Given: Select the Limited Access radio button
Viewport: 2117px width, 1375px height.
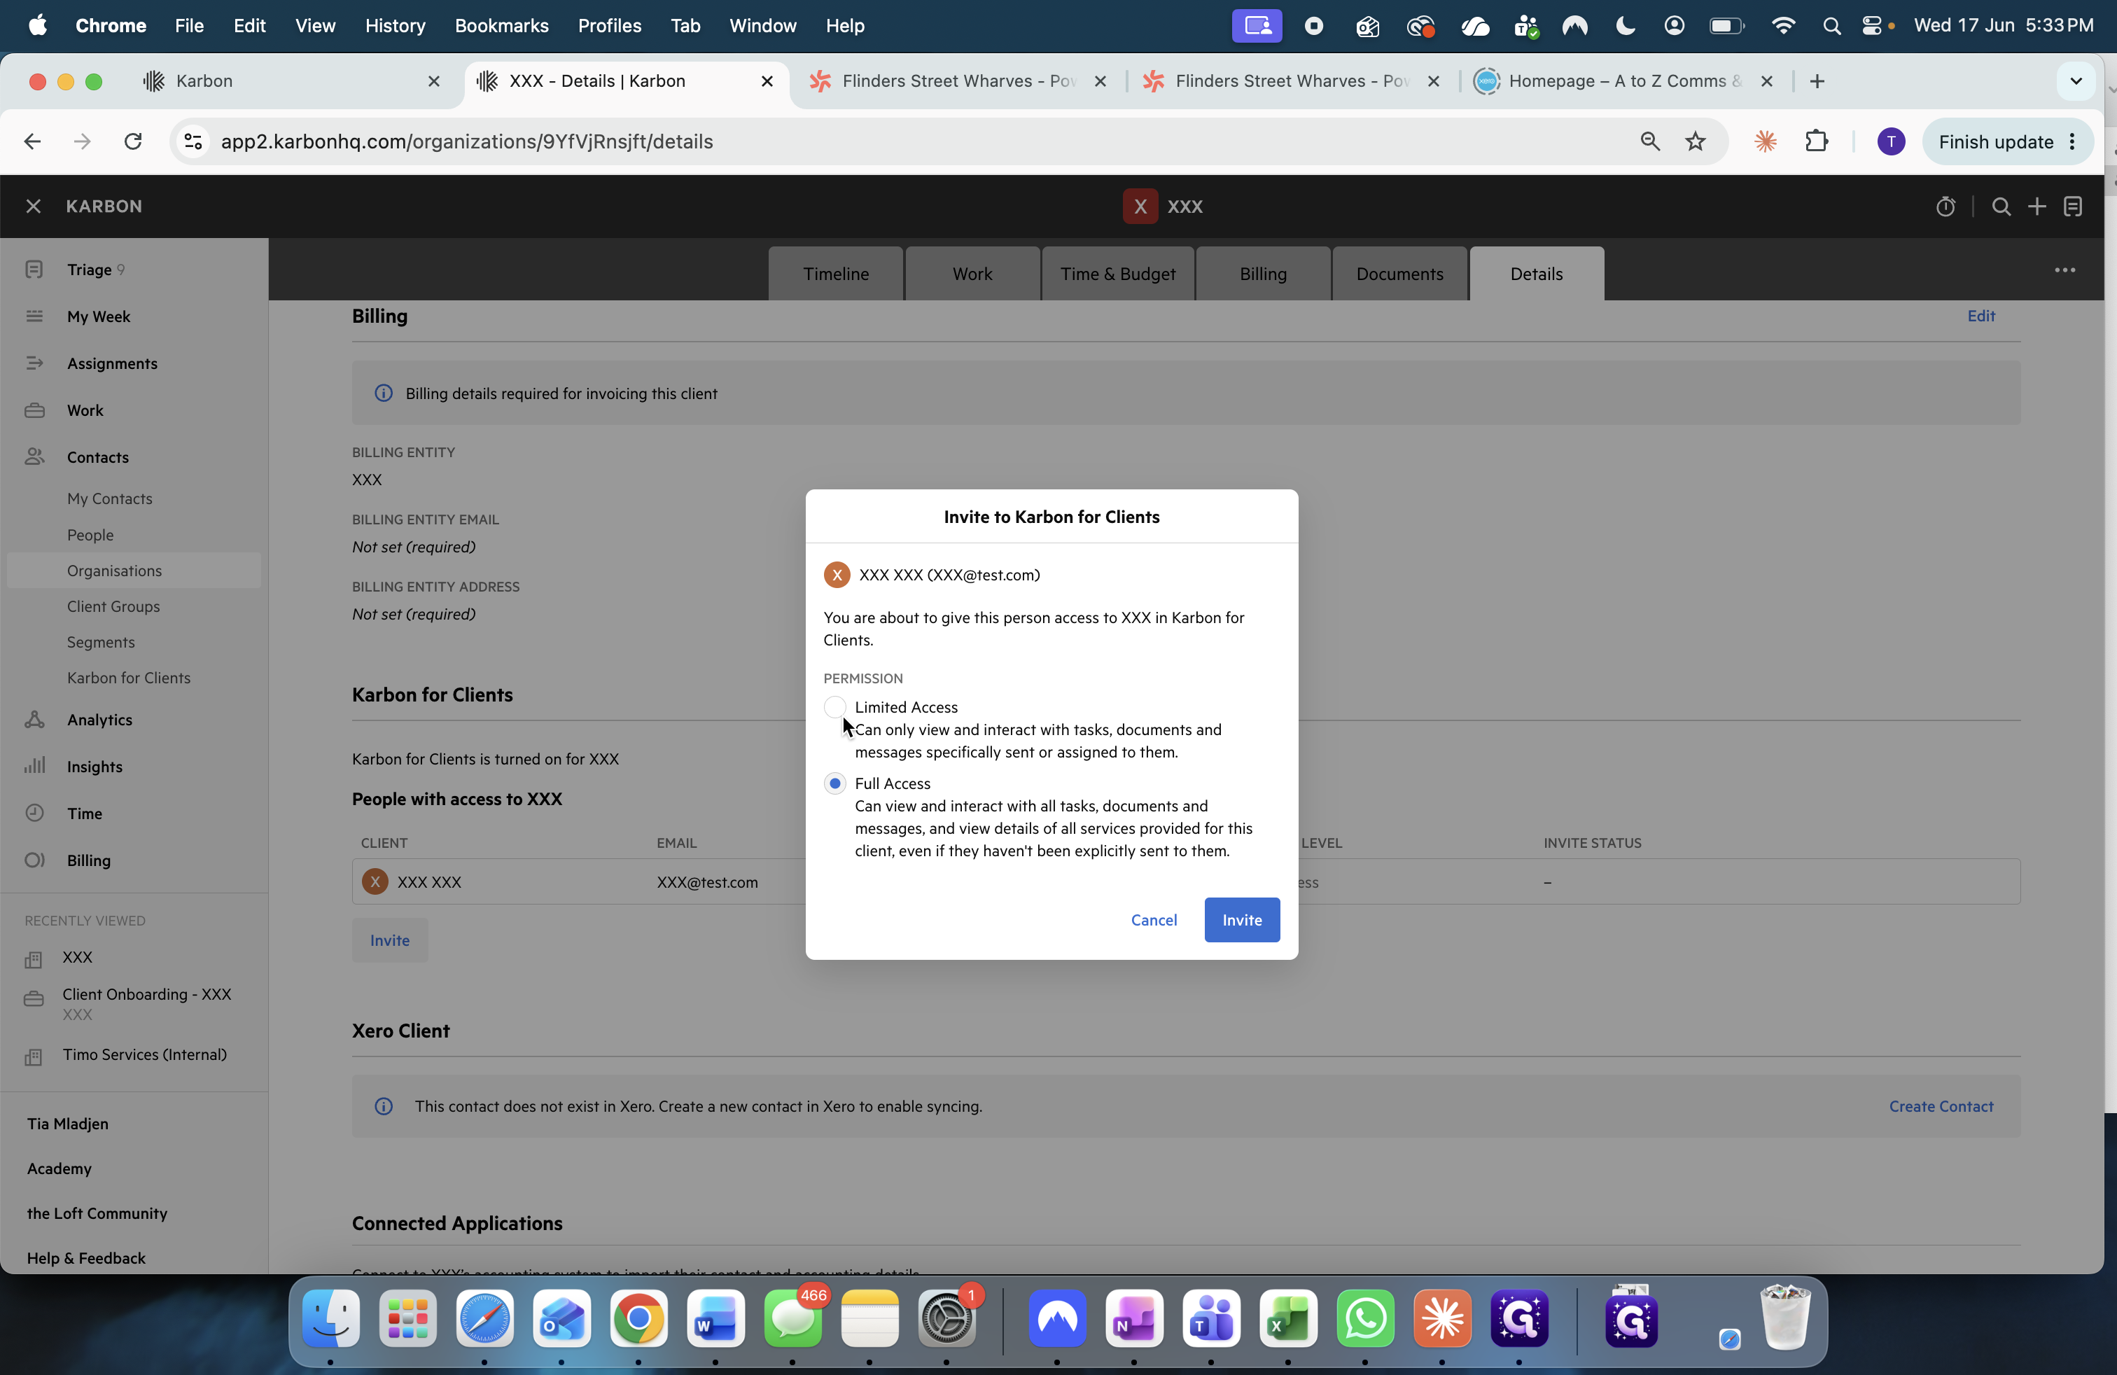Looking at the screenshot, I should [834, 707].
